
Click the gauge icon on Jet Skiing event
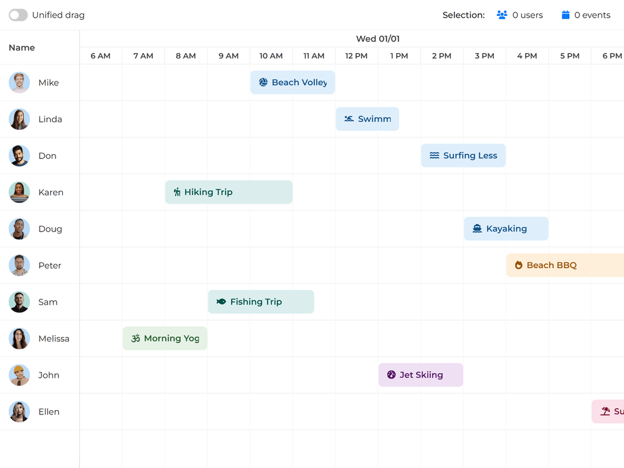pyautogui.click(x=391, y=375)
